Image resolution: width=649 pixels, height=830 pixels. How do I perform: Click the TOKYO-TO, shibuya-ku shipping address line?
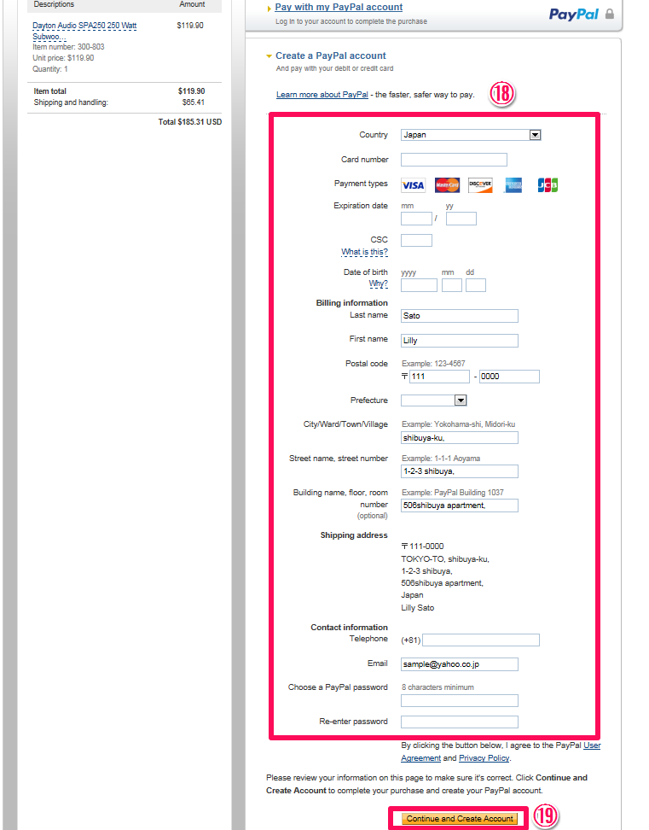click(445, 559)
